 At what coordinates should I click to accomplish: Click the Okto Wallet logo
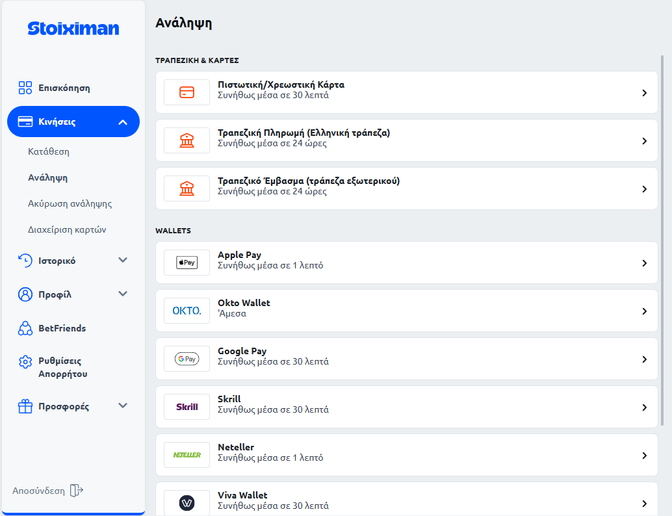187,311
